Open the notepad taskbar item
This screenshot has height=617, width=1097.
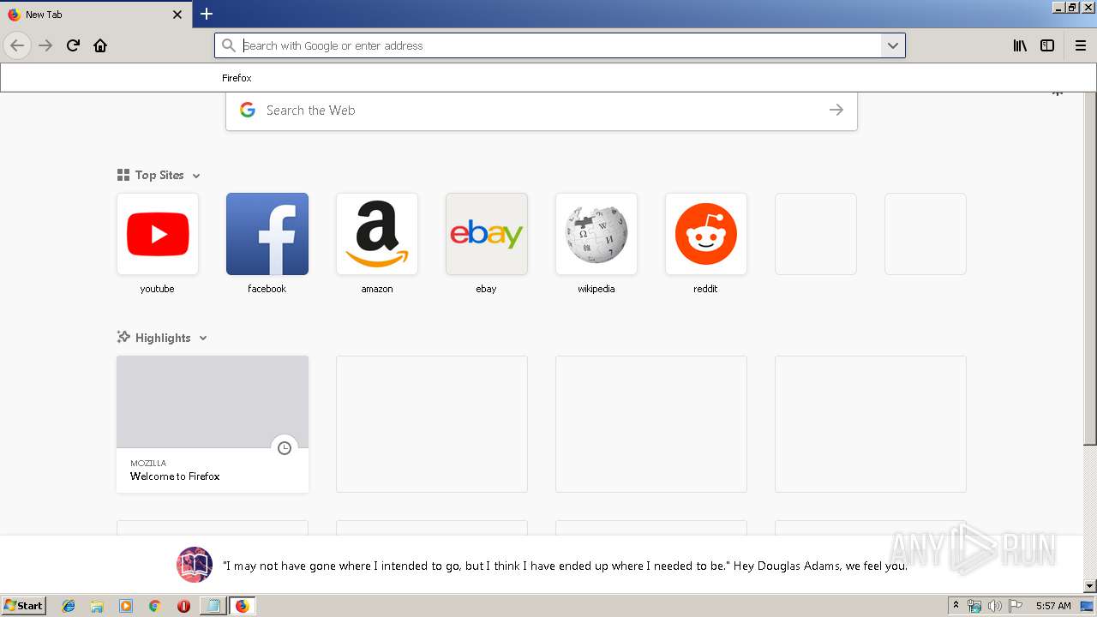[x=213, y=606]
